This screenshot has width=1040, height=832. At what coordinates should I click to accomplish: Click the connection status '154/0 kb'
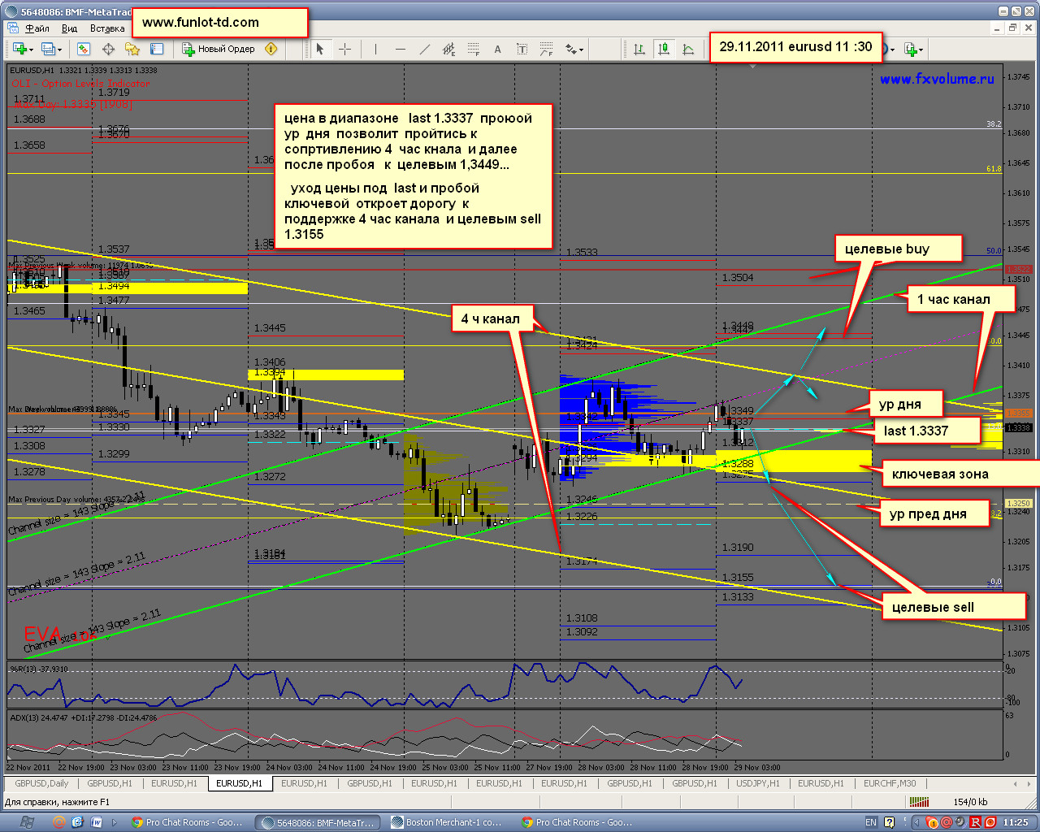coord(970,802)
